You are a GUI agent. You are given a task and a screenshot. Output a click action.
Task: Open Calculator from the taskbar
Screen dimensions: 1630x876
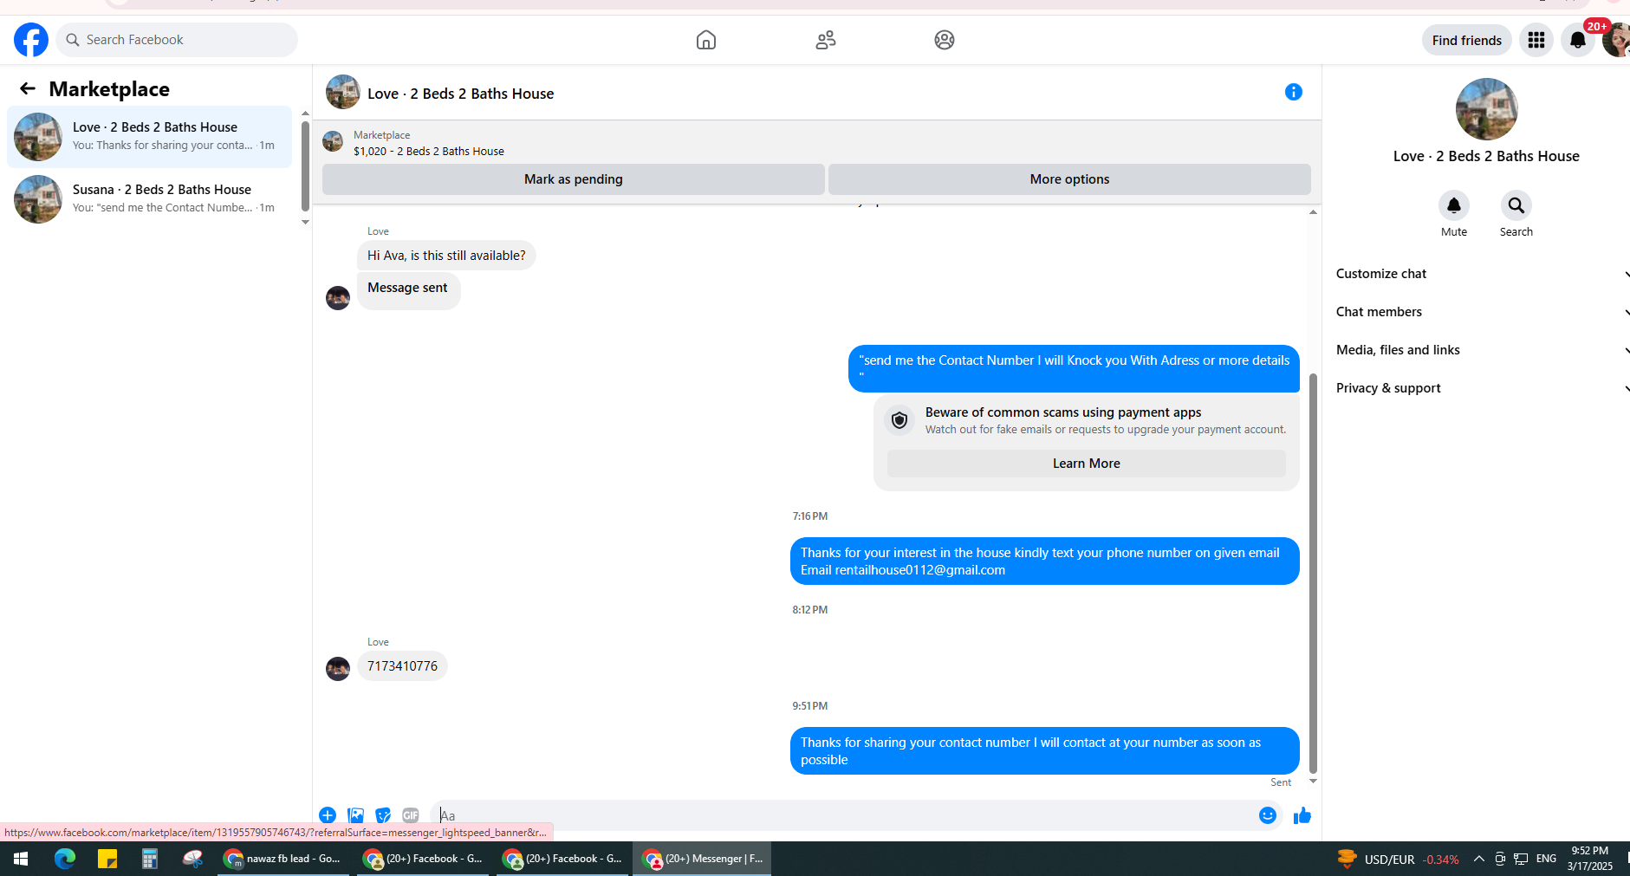click(x=150, y=859)
